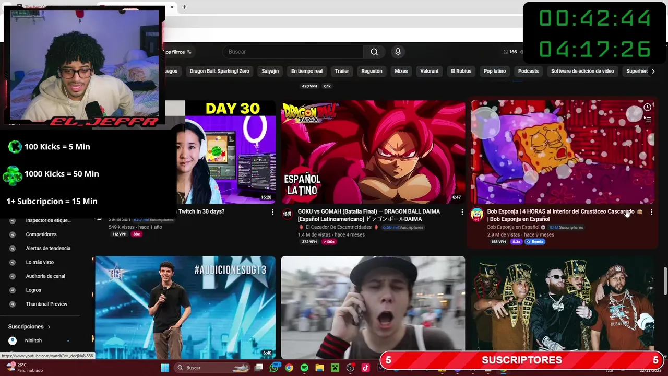Select the El Rubius chip

(x=461, y=71)
